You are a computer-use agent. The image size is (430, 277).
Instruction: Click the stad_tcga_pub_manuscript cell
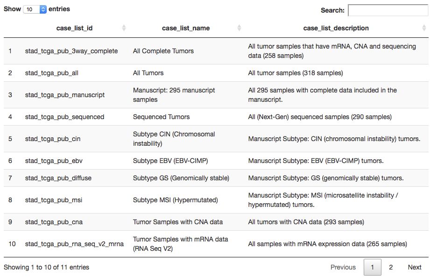coord(65,95)
